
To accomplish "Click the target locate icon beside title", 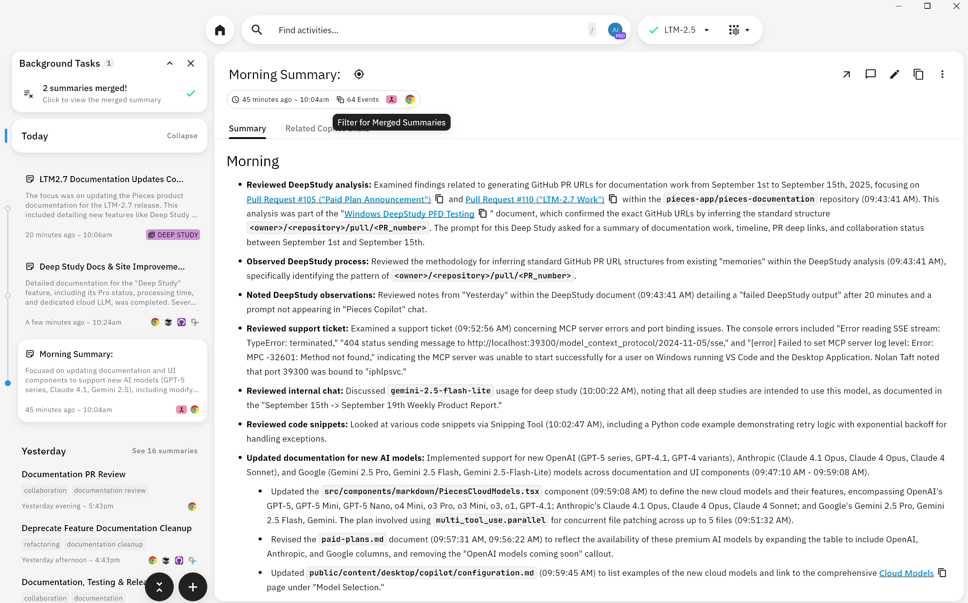I will click(x=359, y=74).
